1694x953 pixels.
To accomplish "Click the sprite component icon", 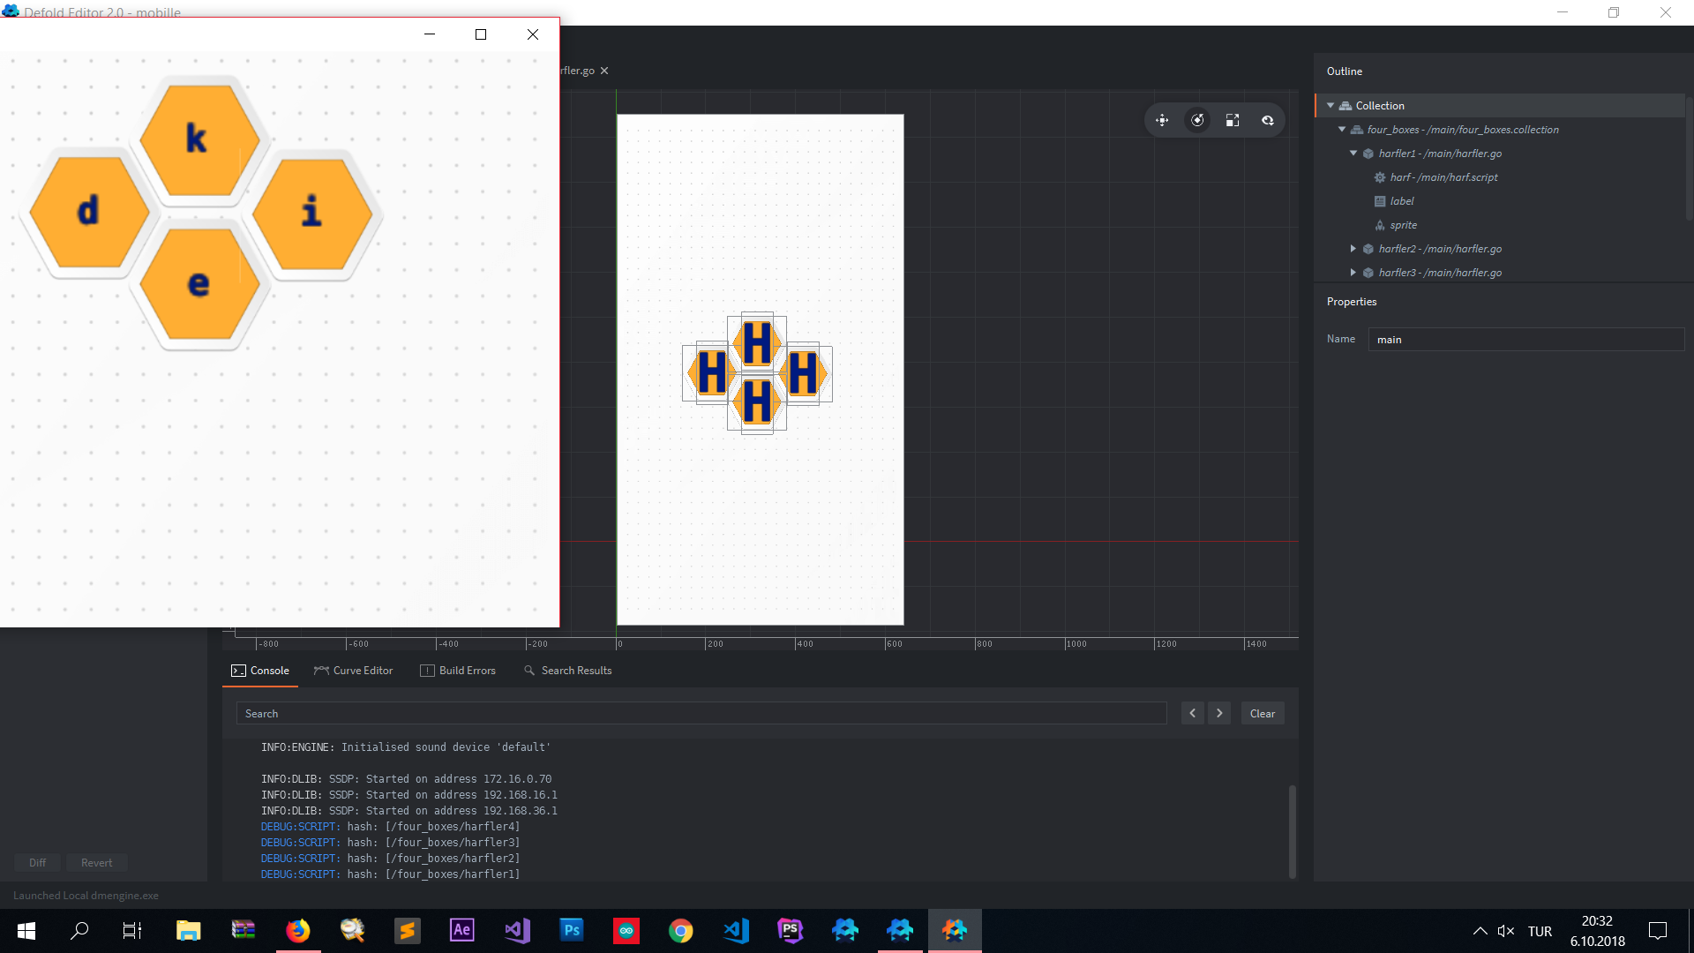I will [1380, 225].
